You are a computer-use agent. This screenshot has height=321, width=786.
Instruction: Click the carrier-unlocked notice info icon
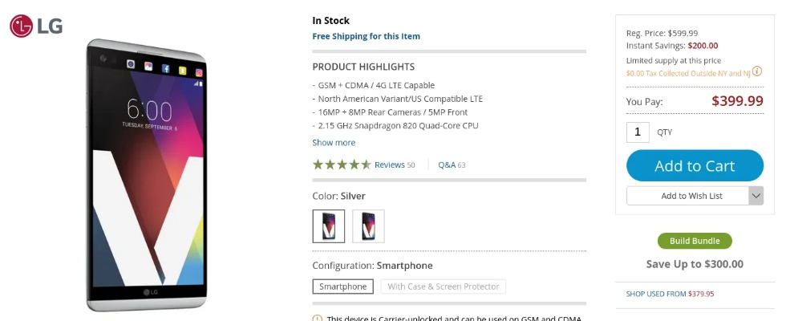[x=318, y=319]
